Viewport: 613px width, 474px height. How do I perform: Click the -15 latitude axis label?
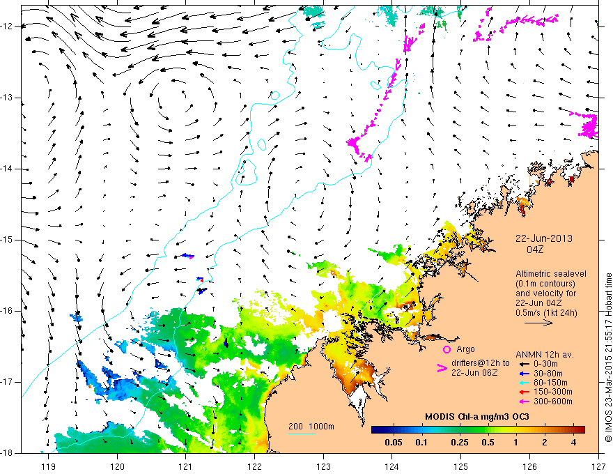coord(7,240)
